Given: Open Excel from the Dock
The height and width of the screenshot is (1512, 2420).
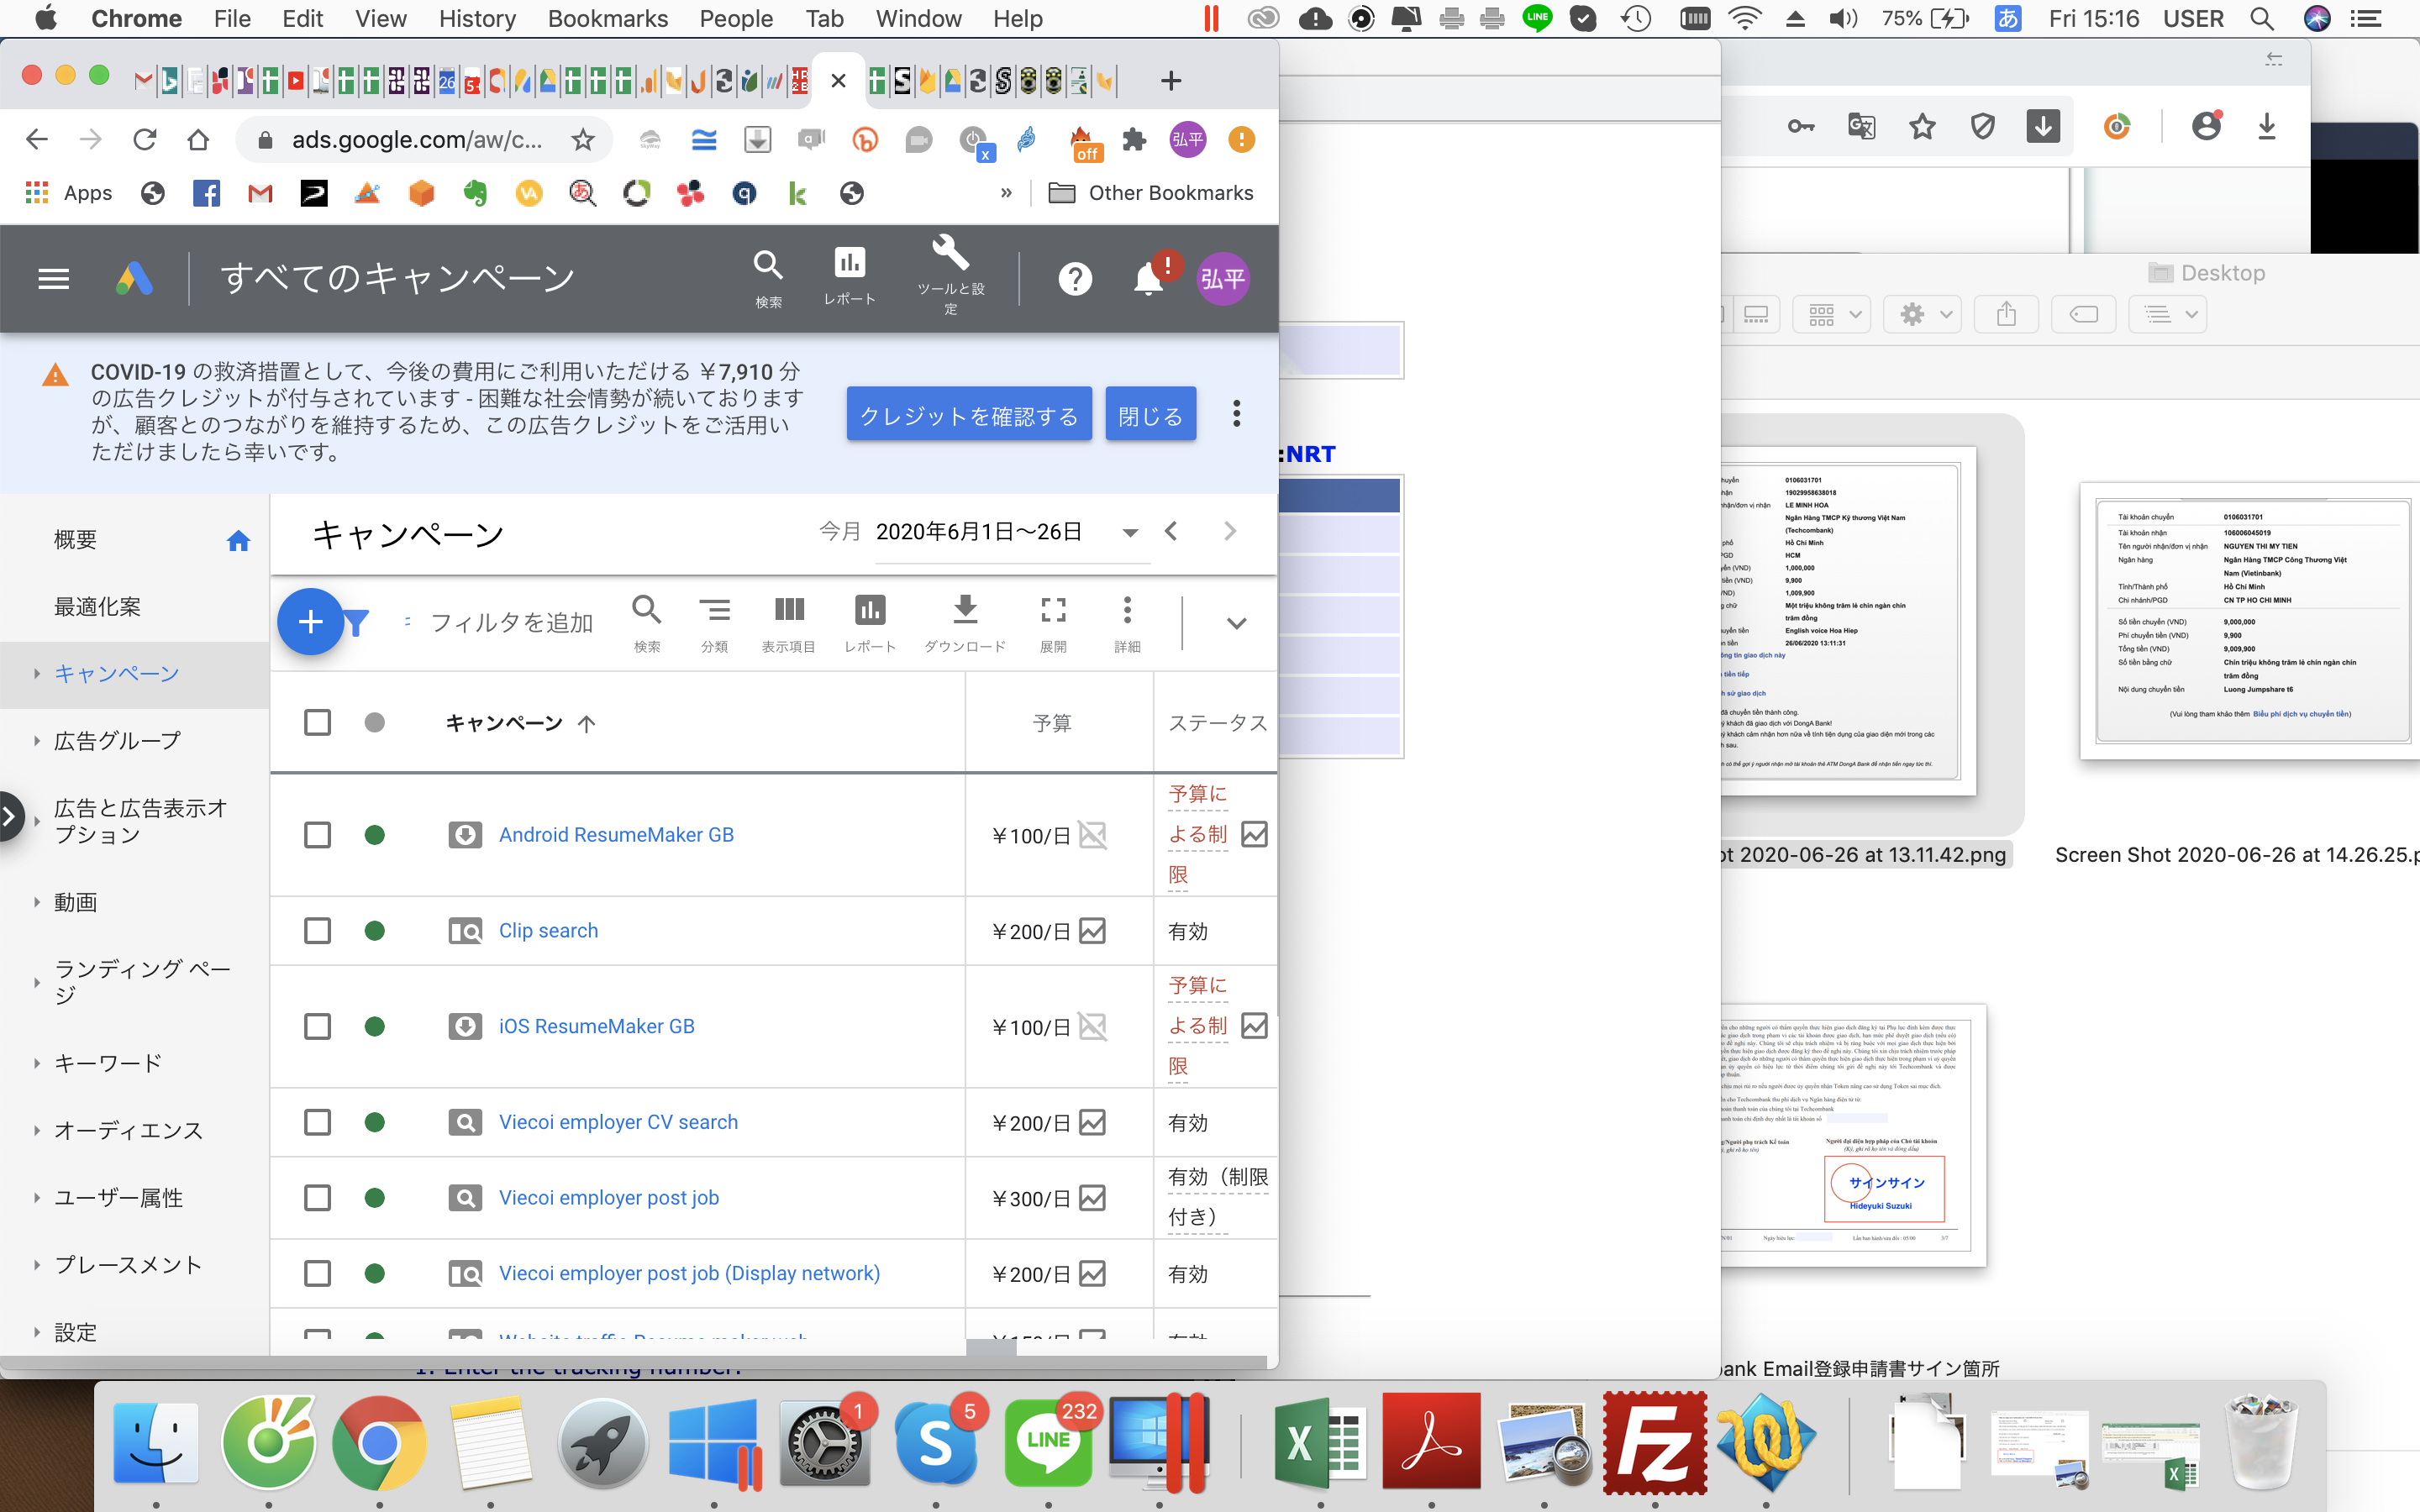Looking at the screenshot, I should (x=1320, y=1442).
